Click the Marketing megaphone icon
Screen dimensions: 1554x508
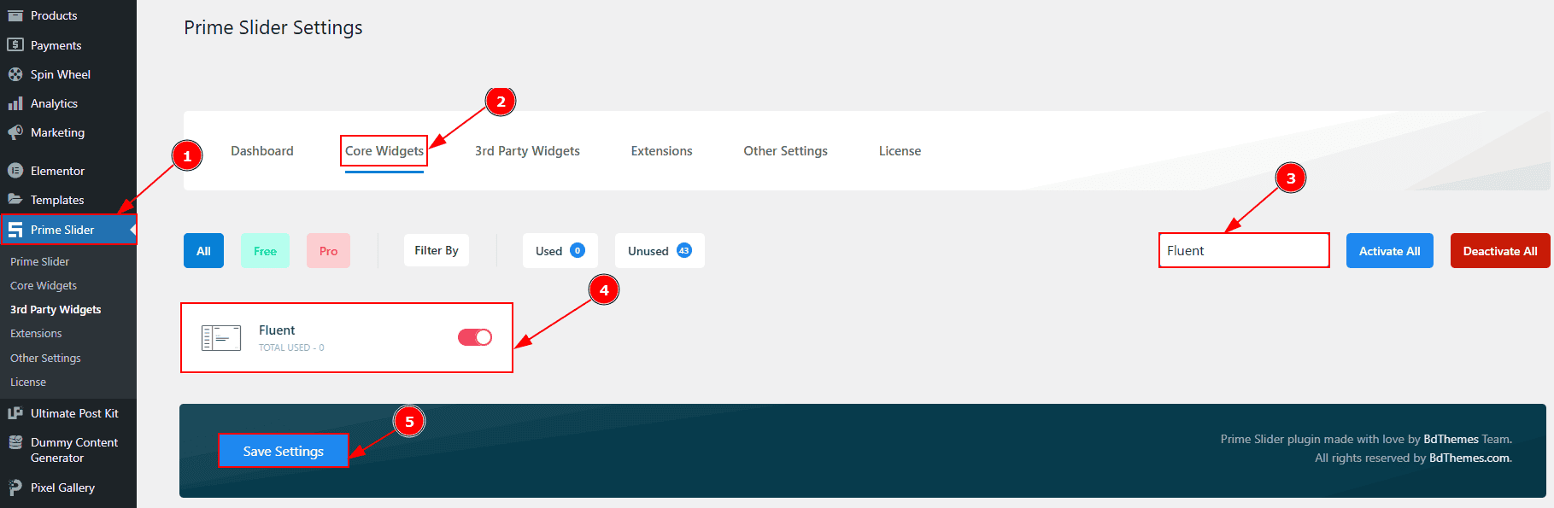tap(15, 132)
